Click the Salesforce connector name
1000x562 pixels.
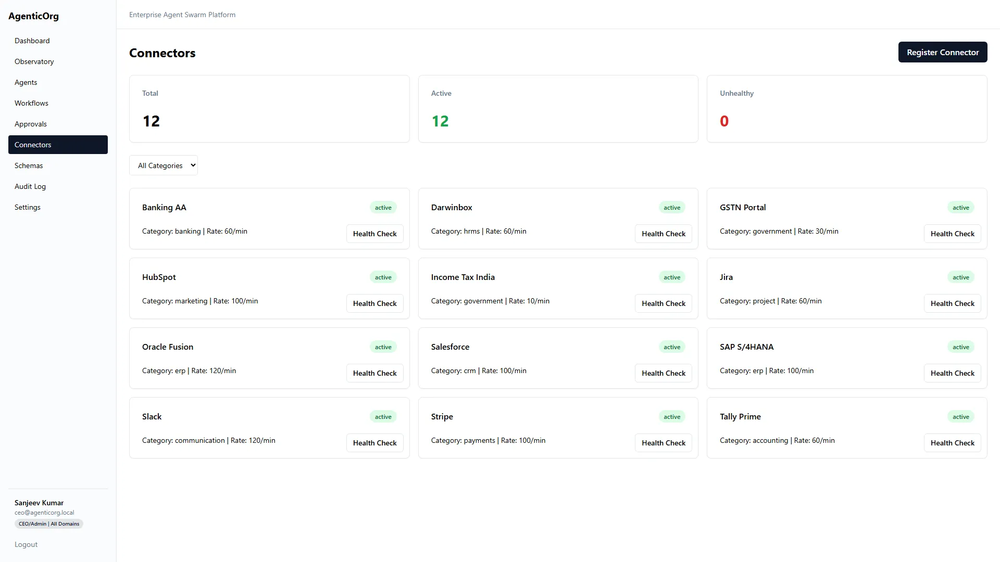click(450, 347)
